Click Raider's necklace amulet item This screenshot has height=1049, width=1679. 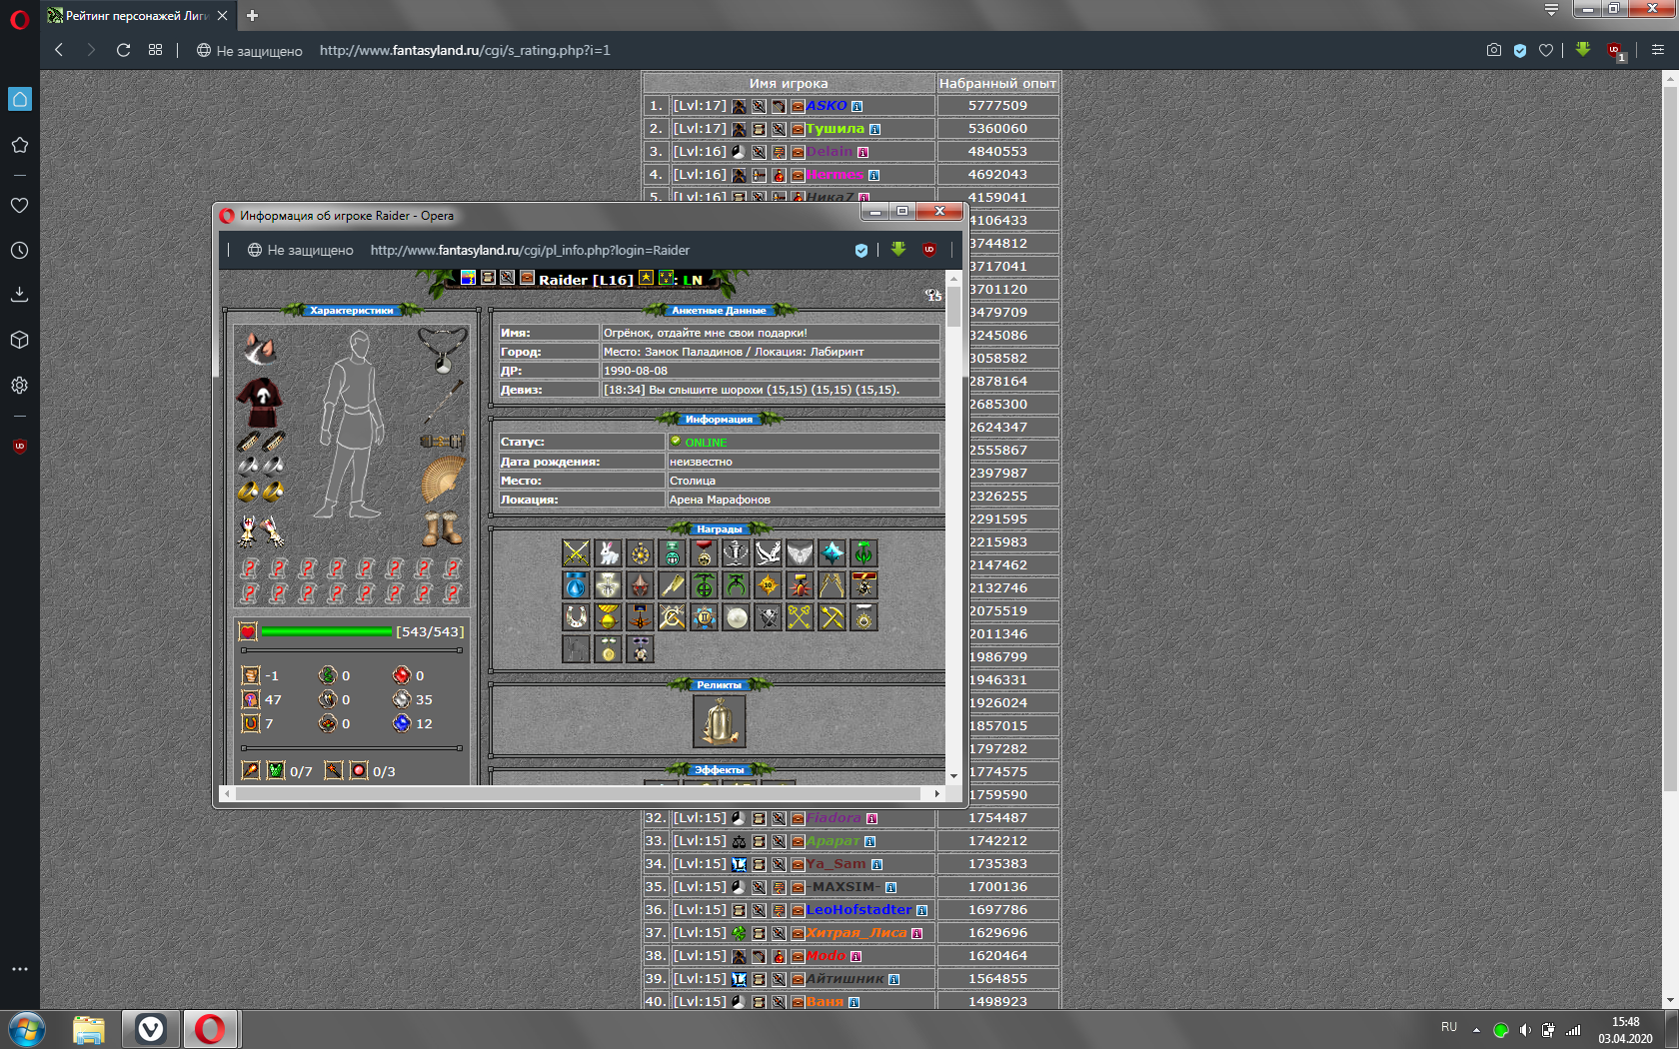(x=442, y=350)
